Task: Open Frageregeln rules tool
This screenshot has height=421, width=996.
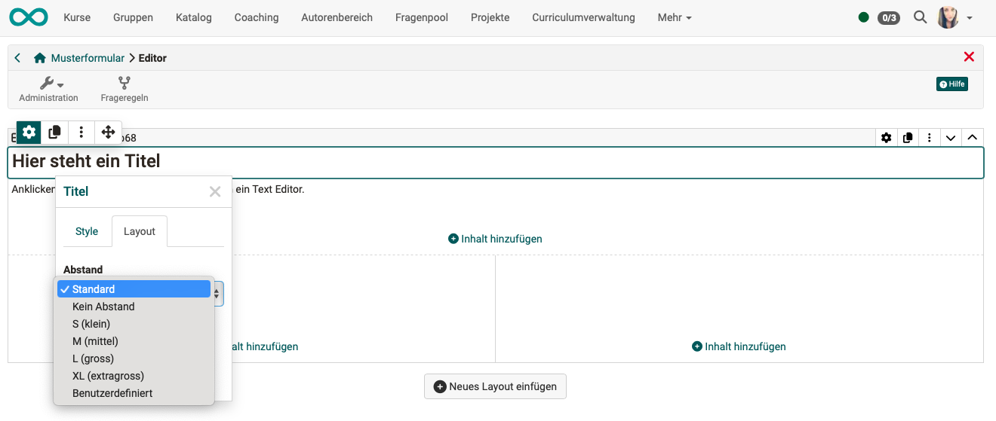Action: (124, 89)
